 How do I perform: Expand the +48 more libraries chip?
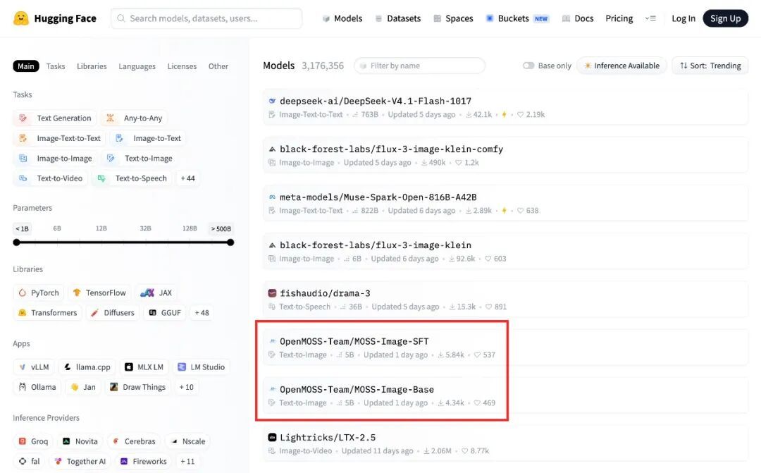pos(202,313)
